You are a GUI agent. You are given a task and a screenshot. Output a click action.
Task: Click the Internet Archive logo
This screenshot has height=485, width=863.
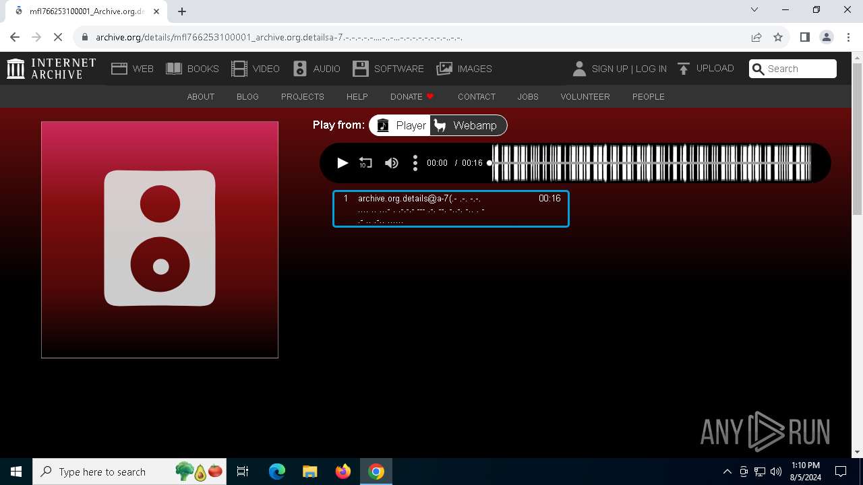coord(51,69)
